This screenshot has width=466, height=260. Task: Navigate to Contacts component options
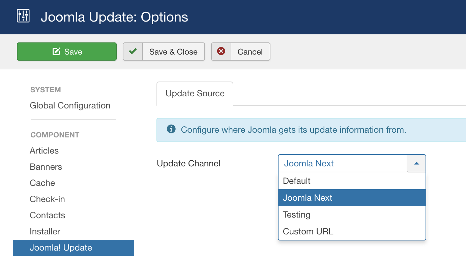click(x=48, y=215)
